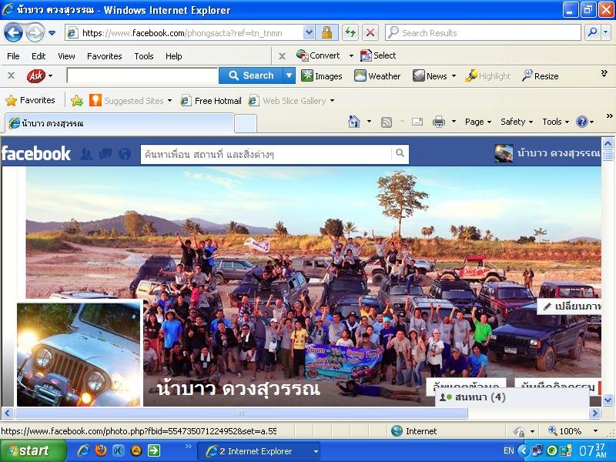
Task: Click the Facebook search input field
Action: pos(266,154)
